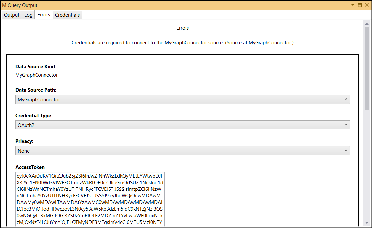Image resolution: width=372 pixels, height=228 pixels.
Task: Click the Data Source Kind label
Action: 36,67
